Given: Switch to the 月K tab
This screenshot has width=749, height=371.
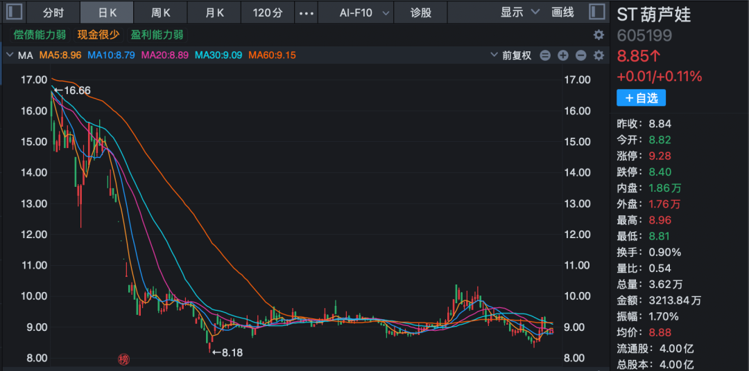Looking at the screenshot, I should click(214, 13).
